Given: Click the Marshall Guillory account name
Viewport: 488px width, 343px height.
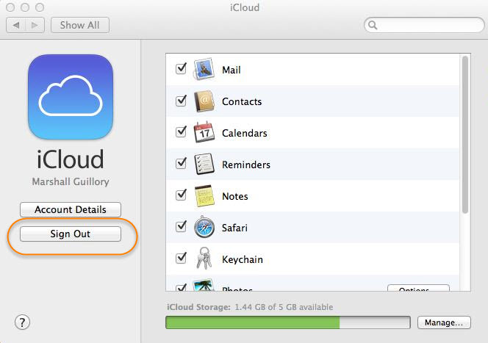Looking at the screenshot, I should point(71,181).
